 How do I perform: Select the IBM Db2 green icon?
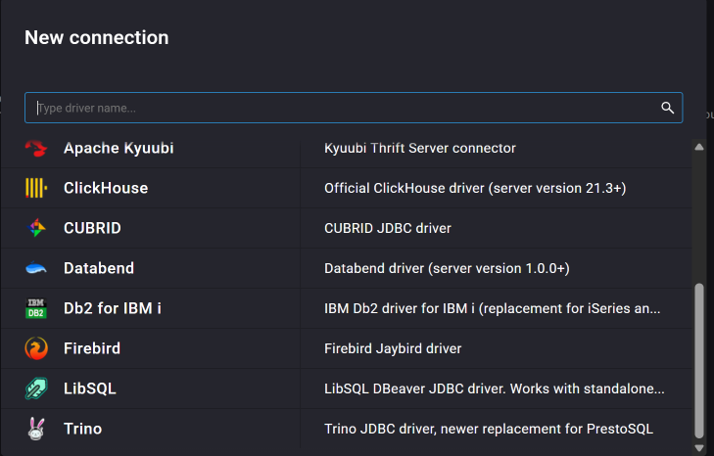36,308
